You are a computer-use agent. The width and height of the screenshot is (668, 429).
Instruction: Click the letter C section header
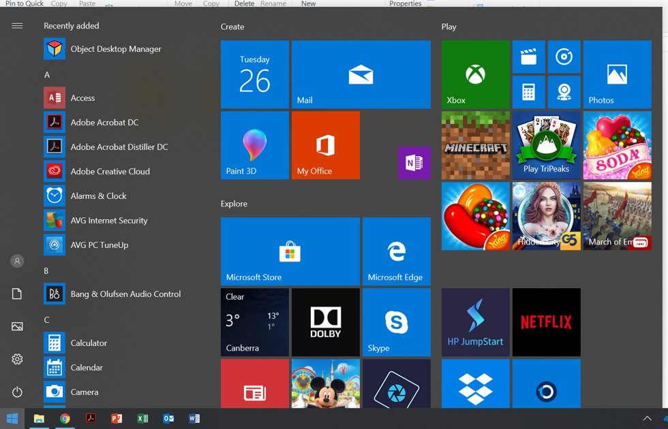click(46, 319)
